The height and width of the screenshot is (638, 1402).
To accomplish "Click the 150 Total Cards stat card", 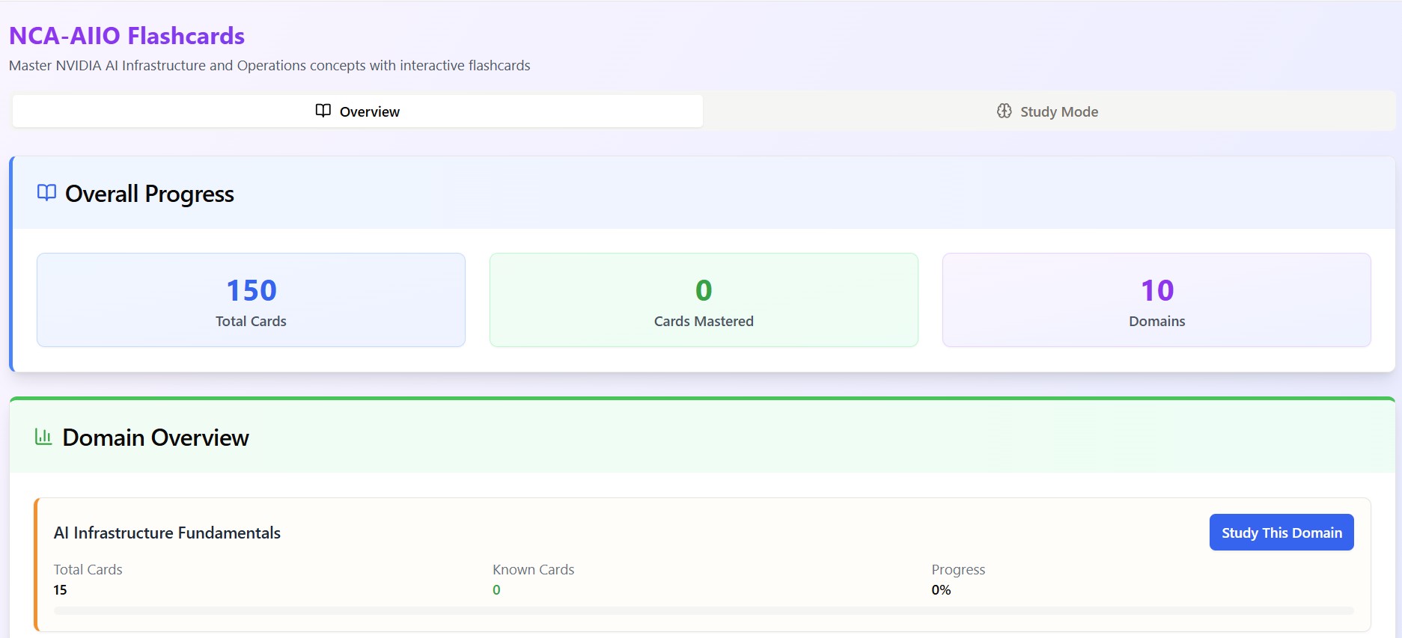I will [251, 300].
